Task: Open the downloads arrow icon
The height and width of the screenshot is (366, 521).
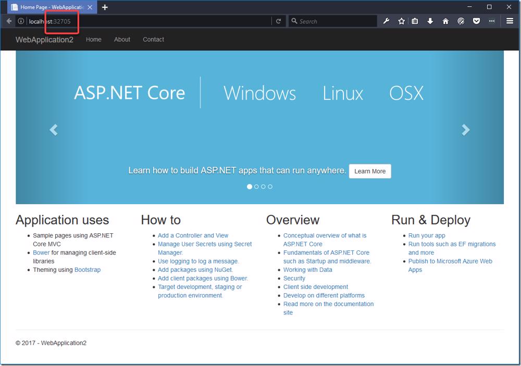Action: [430, 21]
